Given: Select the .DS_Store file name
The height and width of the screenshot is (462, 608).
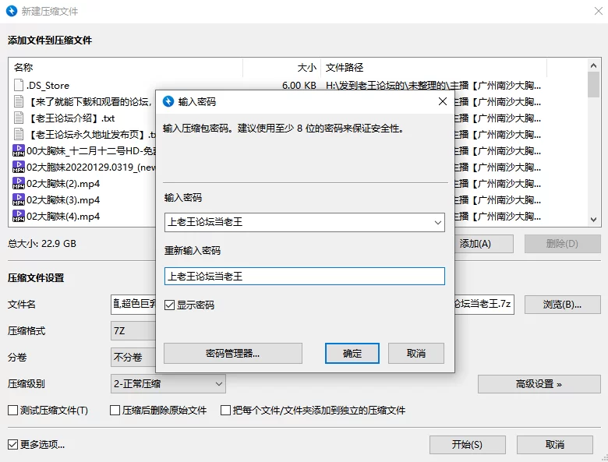Looking at the screenshot, I should (48, 85).
